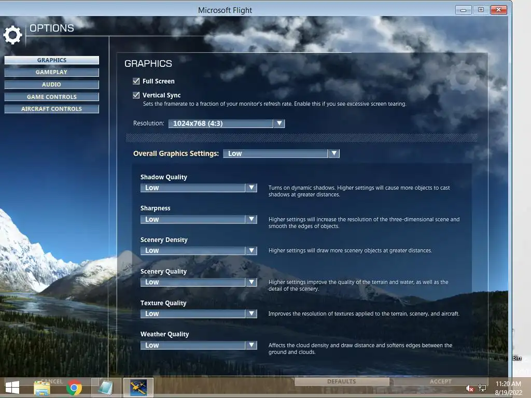Close the Microsoft Flight window
The image size is (531, 398).
coord(498,10)
